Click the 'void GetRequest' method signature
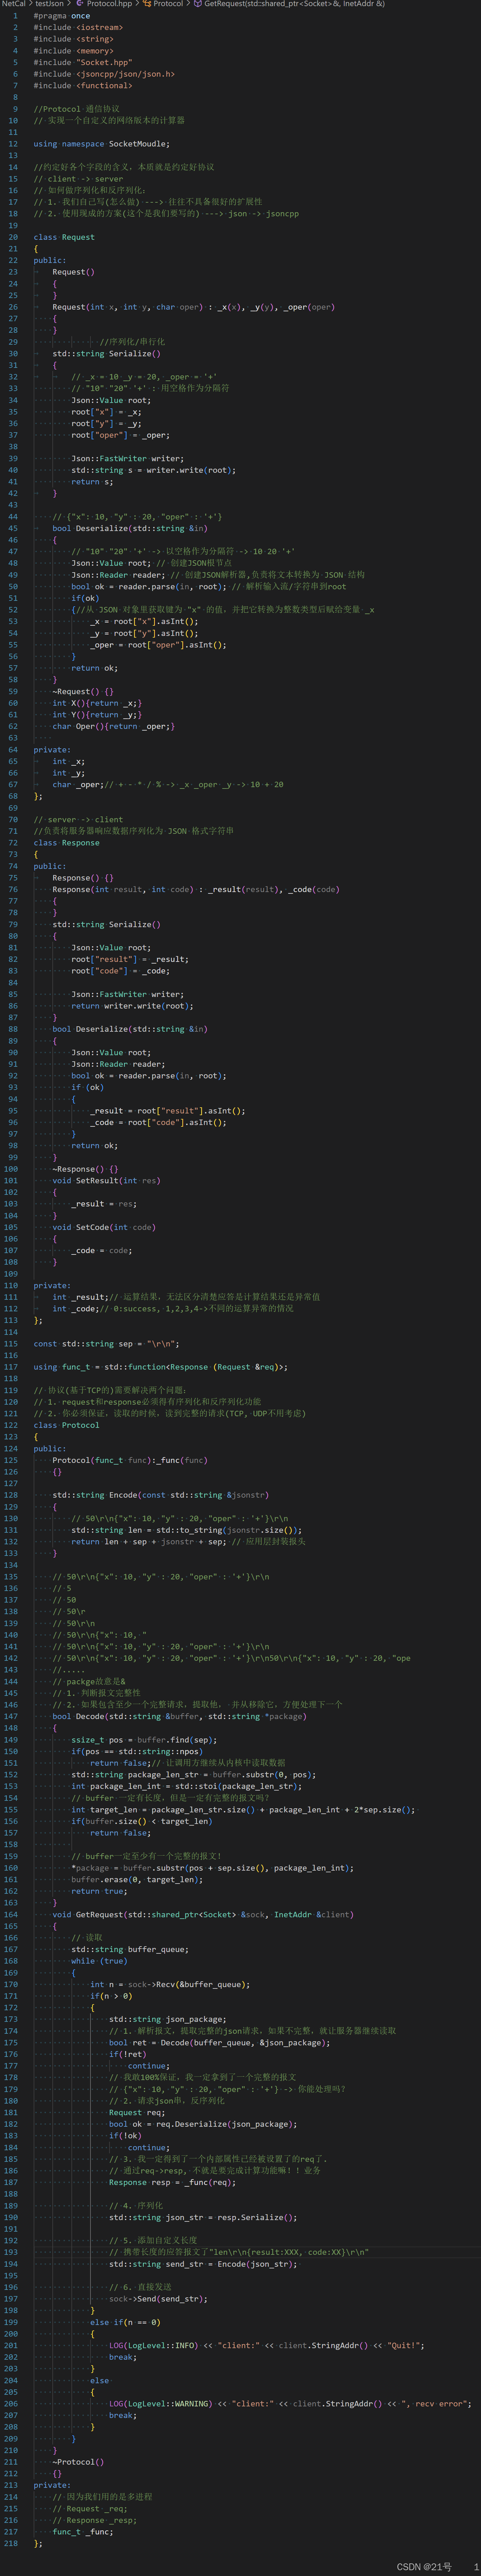This screenshot has width=481, height=2576. 203,1914
